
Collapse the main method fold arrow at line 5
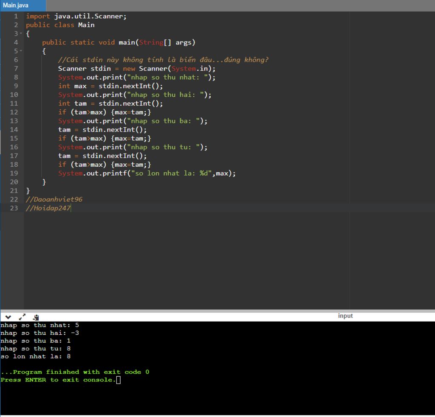[21, 51]
